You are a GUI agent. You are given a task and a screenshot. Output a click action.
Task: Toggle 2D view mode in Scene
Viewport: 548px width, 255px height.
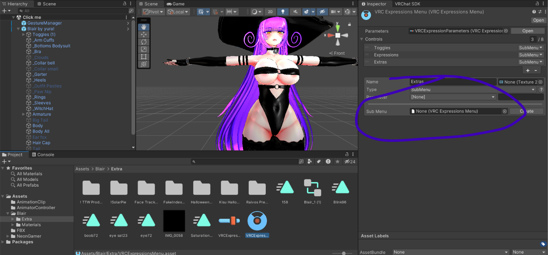270,12
